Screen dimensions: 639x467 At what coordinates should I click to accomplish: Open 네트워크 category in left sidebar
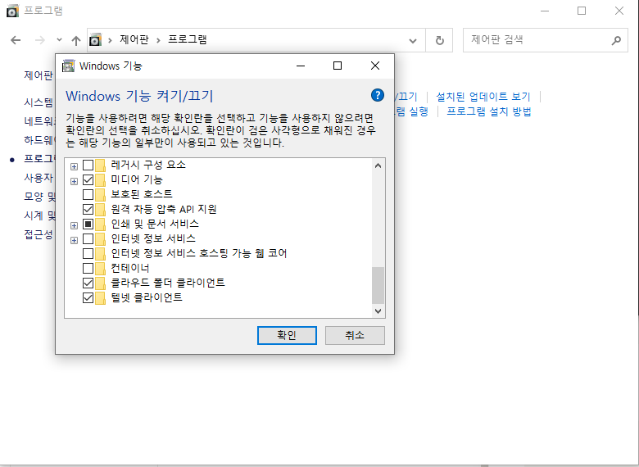click(x=39, y=121)
